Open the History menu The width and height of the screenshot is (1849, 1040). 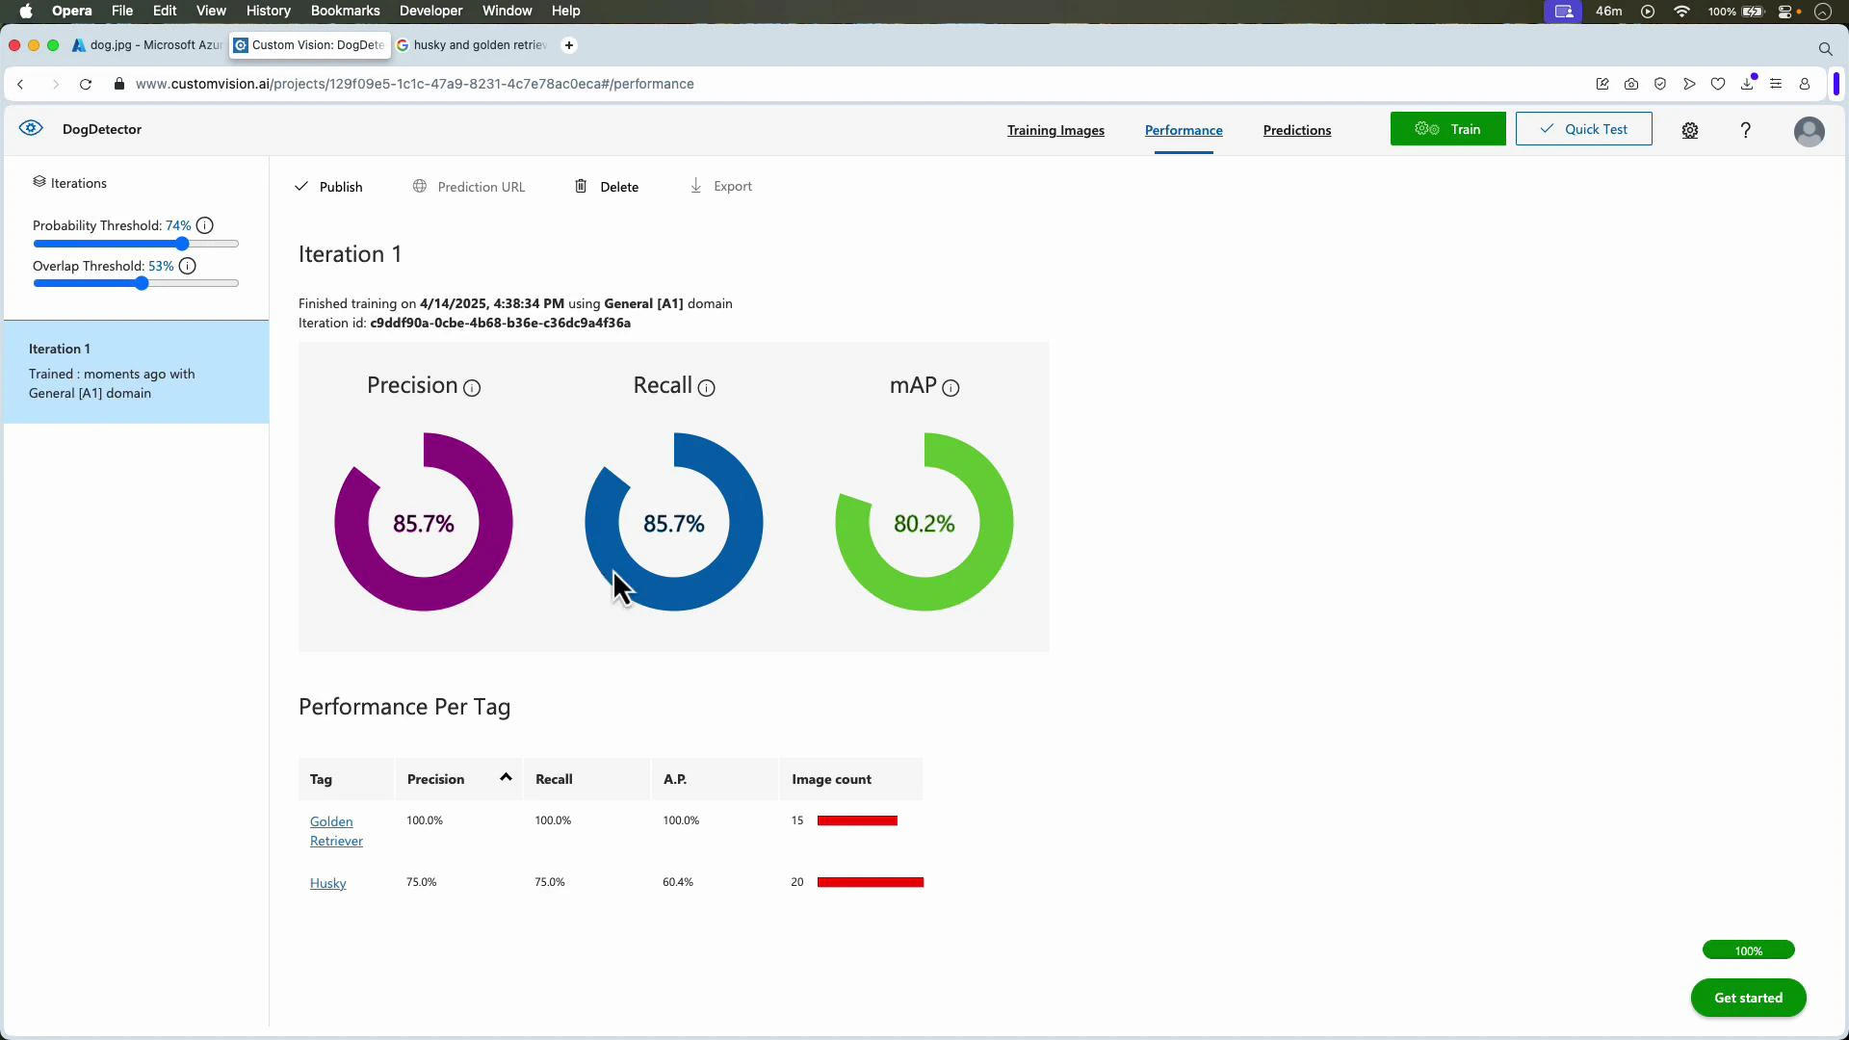(x=268, y=11)
